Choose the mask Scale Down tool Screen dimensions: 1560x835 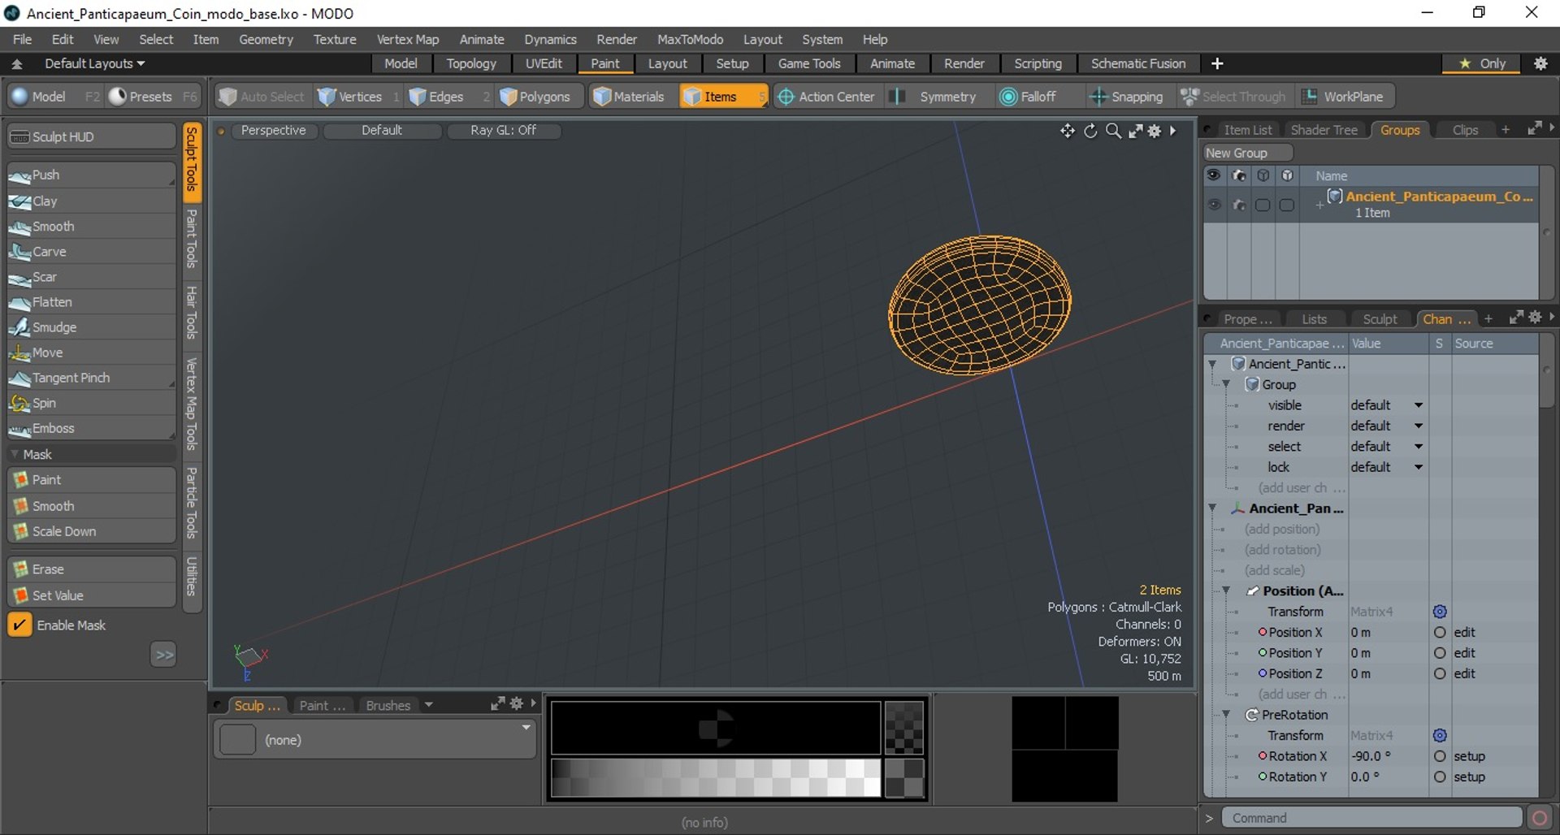pos(91,530)
